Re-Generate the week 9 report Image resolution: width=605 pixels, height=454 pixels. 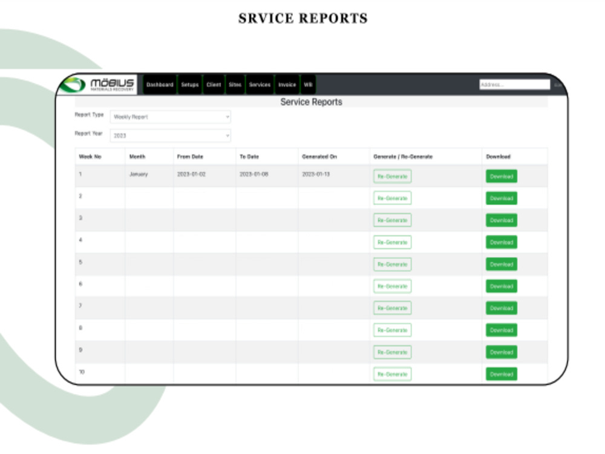pyautogui.click(x=393, y=352)
